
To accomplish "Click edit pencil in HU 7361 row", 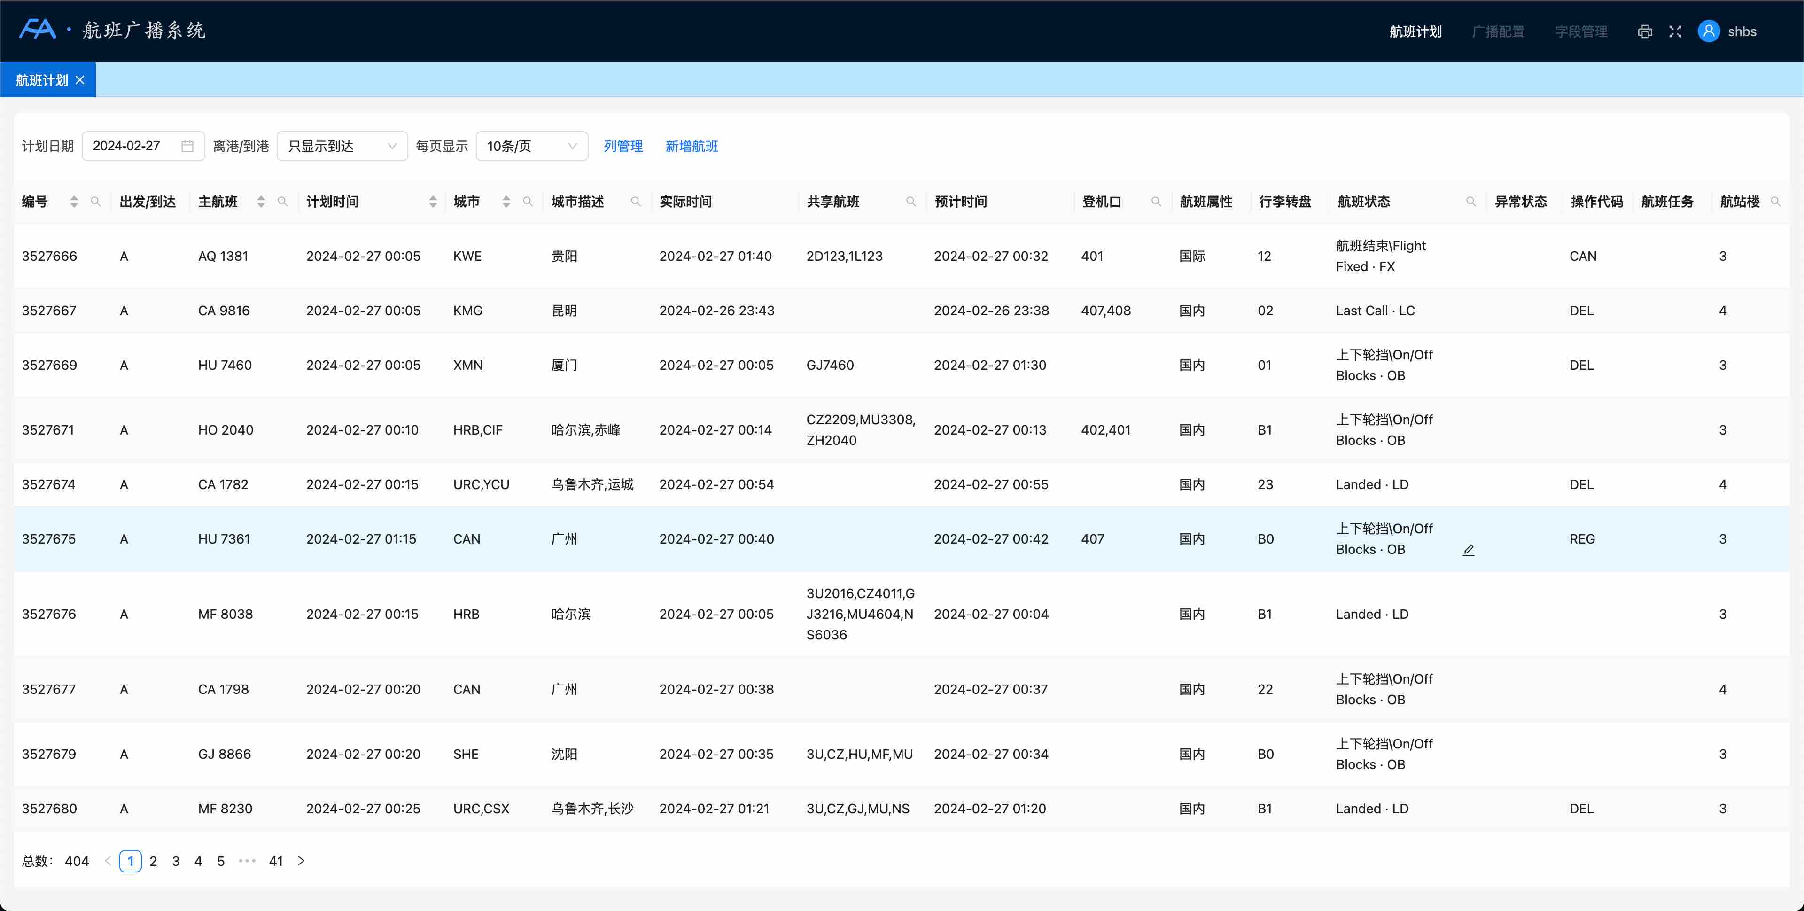I will tap(1469, 550).
